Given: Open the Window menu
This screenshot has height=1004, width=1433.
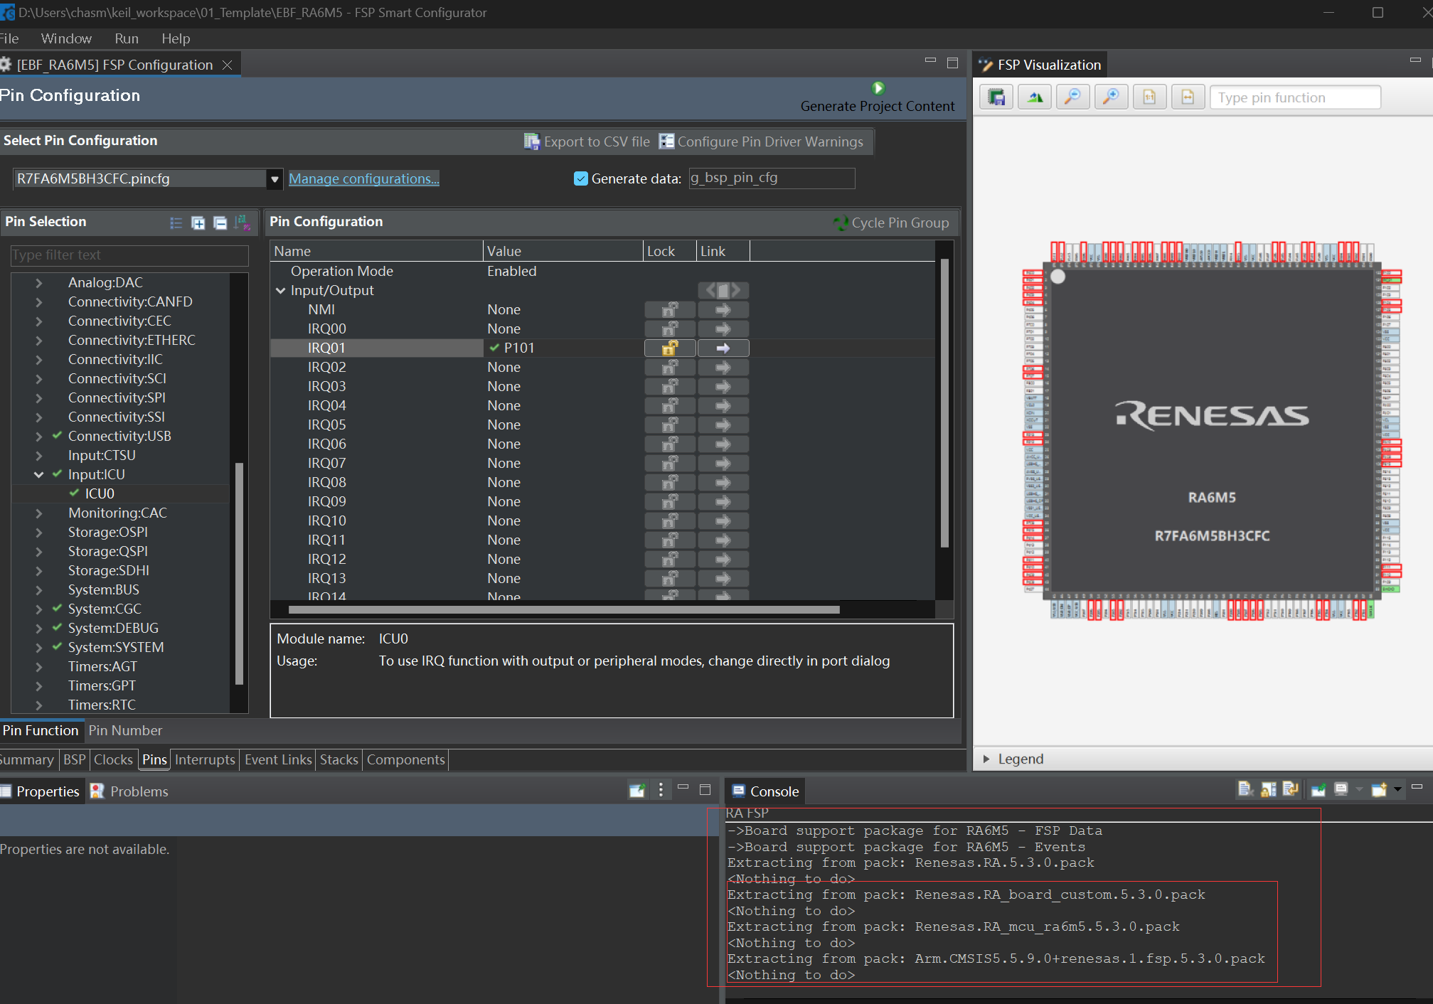Looking at the screenshot, I should tap(66, 38).
